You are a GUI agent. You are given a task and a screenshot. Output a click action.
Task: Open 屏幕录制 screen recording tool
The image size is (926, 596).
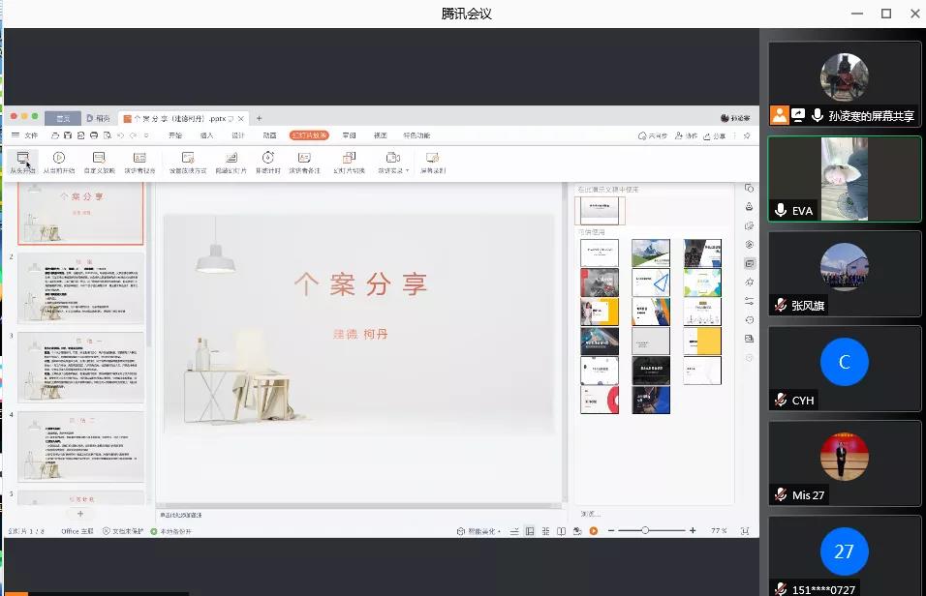coord(432,158)
